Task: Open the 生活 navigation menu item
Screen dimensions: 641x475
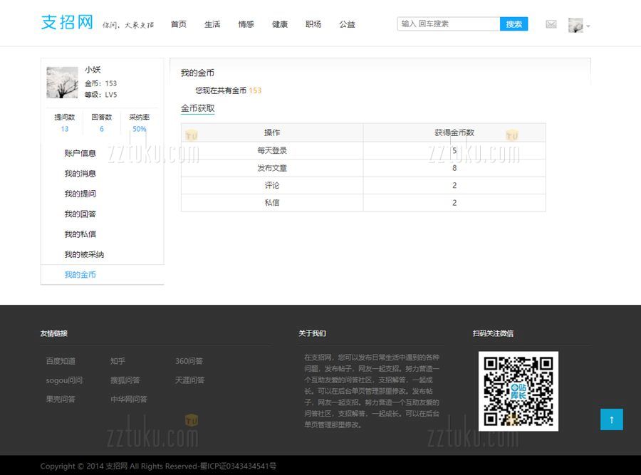Action: point(212,24)
